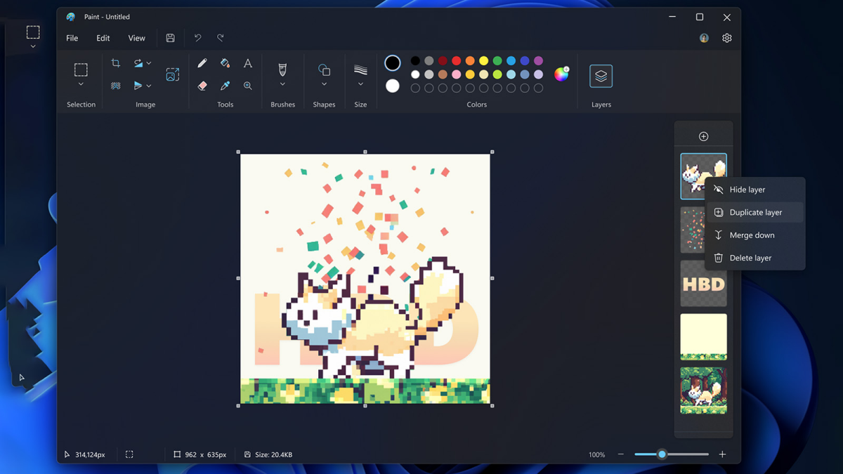The width and height of the screenshot is (843, 474).
Task: Select the Pencil tool
Action: [x=202, y=63]
